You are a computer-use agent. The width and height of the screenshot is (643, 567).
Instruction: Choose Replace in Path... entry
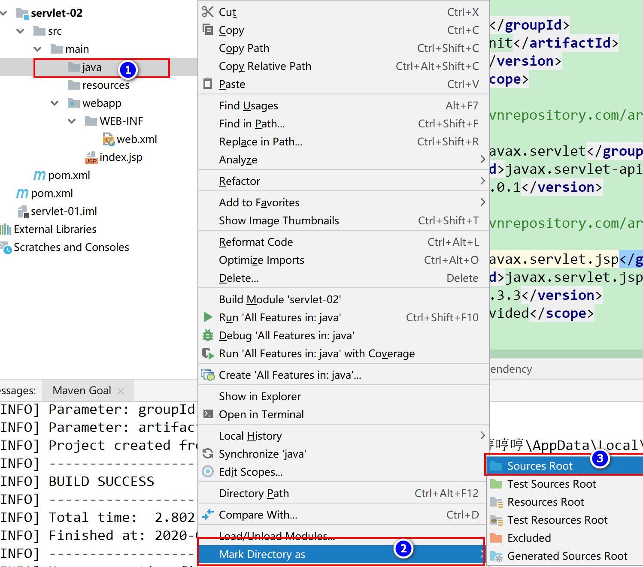click(343, 142)
